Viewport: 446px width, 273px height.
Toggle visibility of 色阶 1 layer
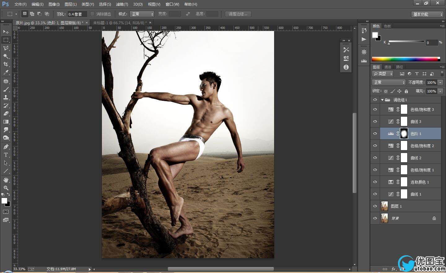[x=375, y=134]
